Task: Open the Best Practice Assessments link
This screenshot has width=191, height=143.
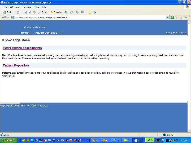Action: 22,48
